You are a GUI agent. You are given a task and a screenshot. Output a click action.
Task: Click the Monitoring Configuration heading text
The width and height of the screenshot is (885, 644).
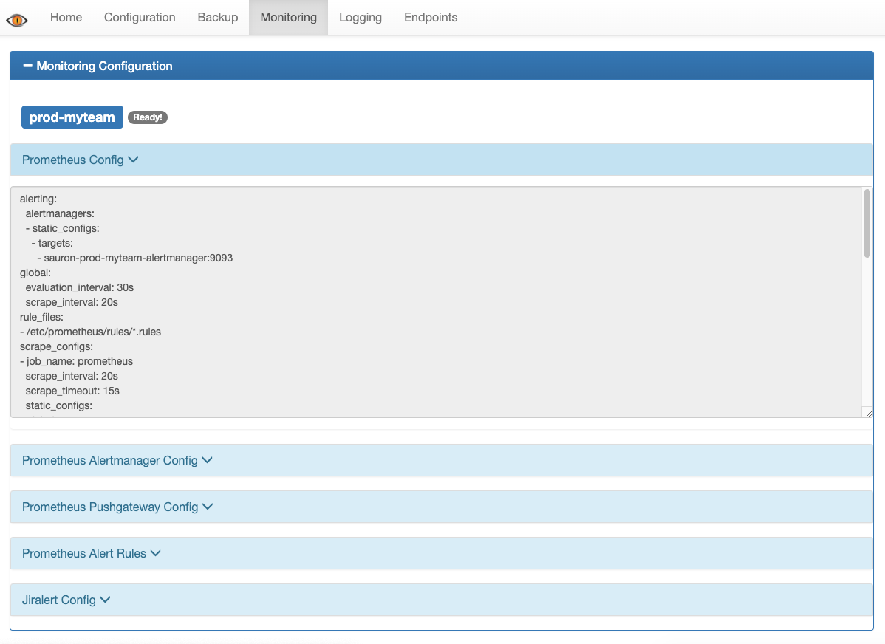pos(104,66)
